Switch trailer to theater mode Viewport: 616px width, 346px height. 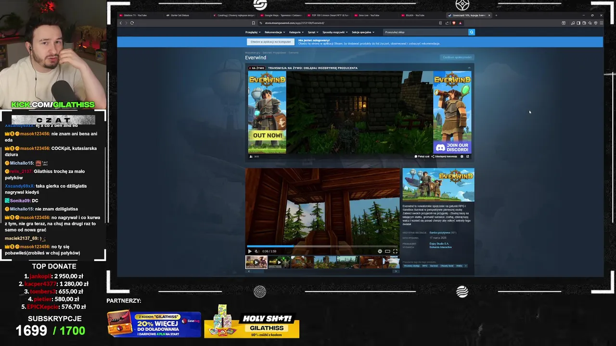pyautogui.click(x=387, y=251)
